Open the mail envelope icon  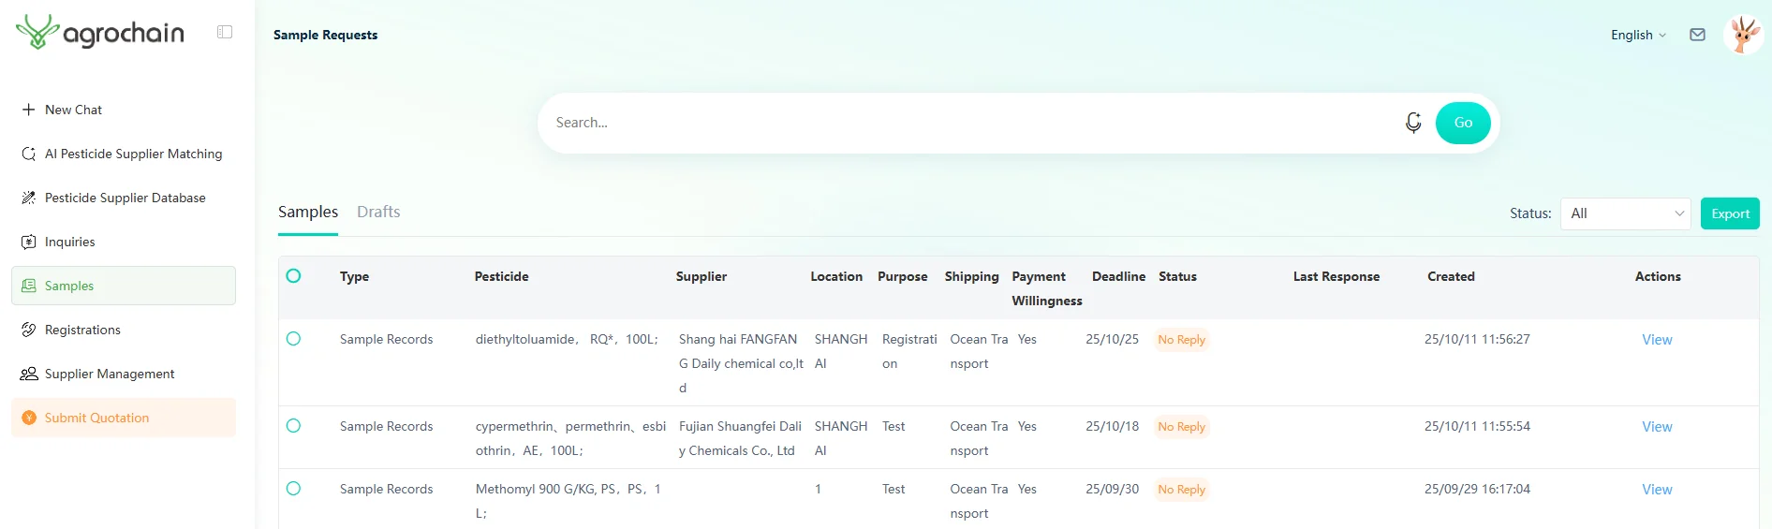(x=1697, y=35)
